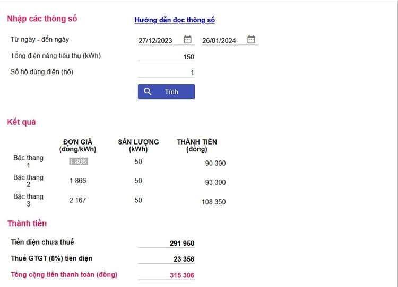
Task: Click the total payment value 315 306
Action: [181, 275]
